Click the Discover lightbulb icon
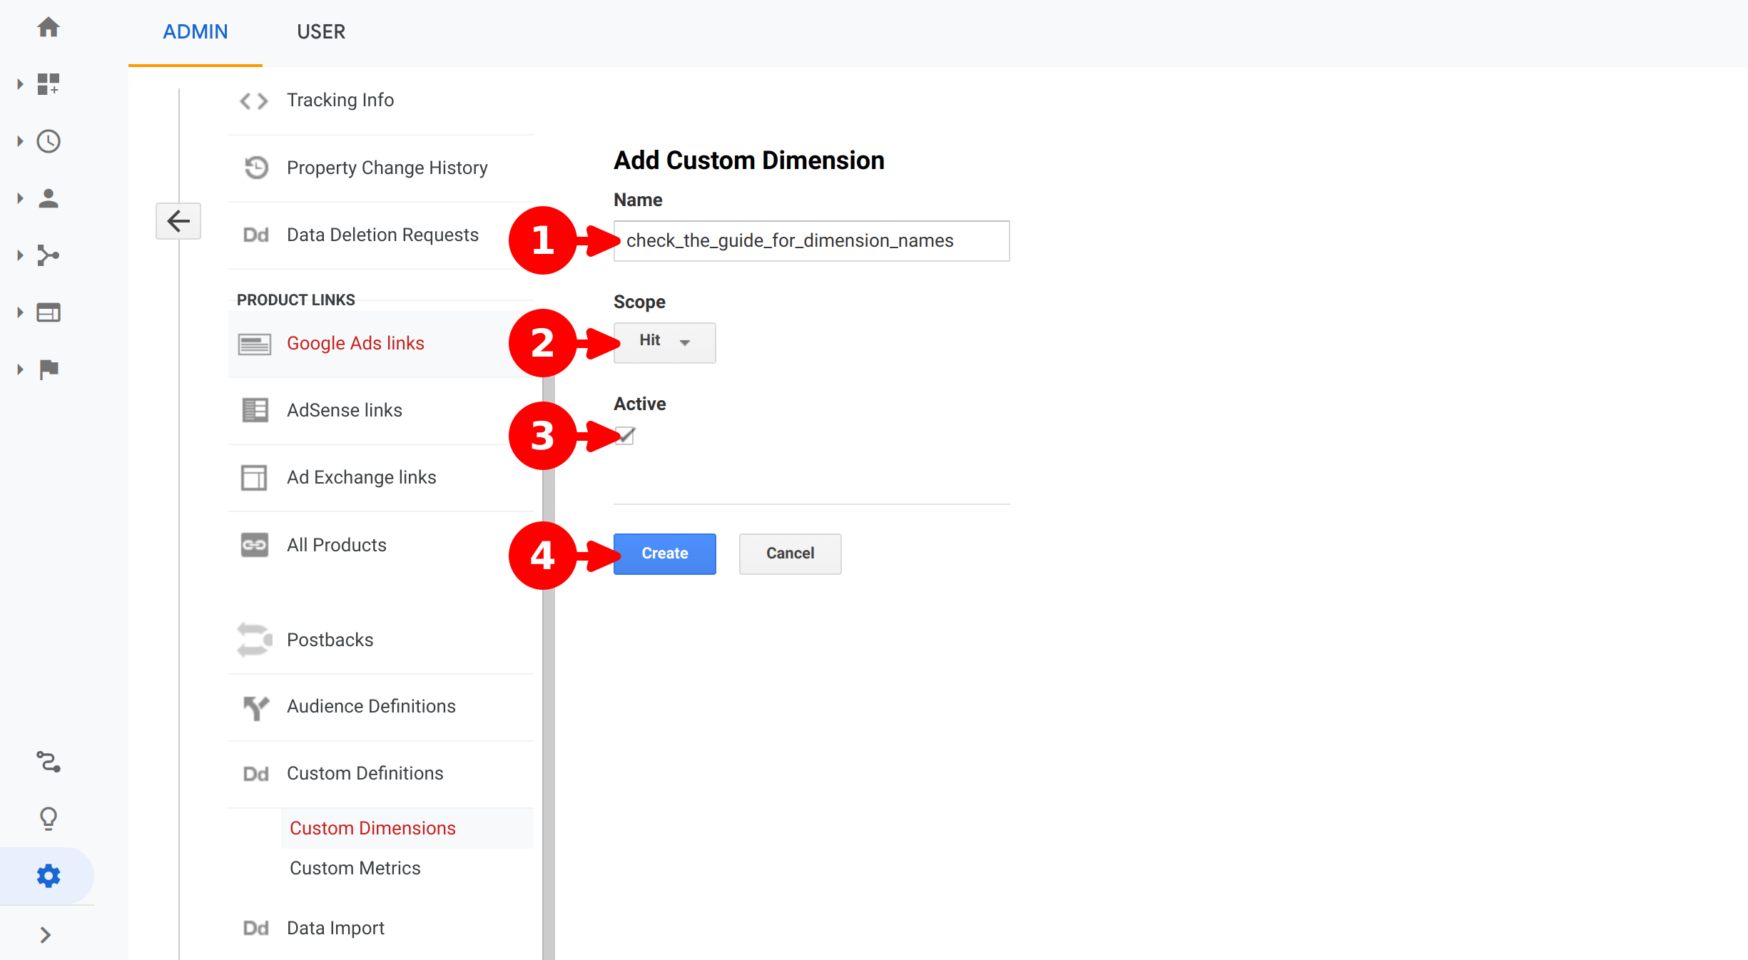Screen dimensions: 1748x960 (x=49, y=818)
